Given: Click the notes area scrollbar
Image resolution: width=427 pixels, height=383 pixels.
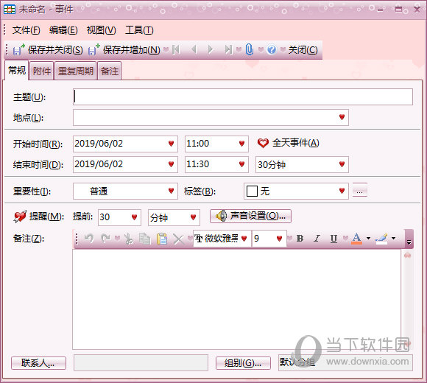Looking at the screenshot, I should point(408,299).
